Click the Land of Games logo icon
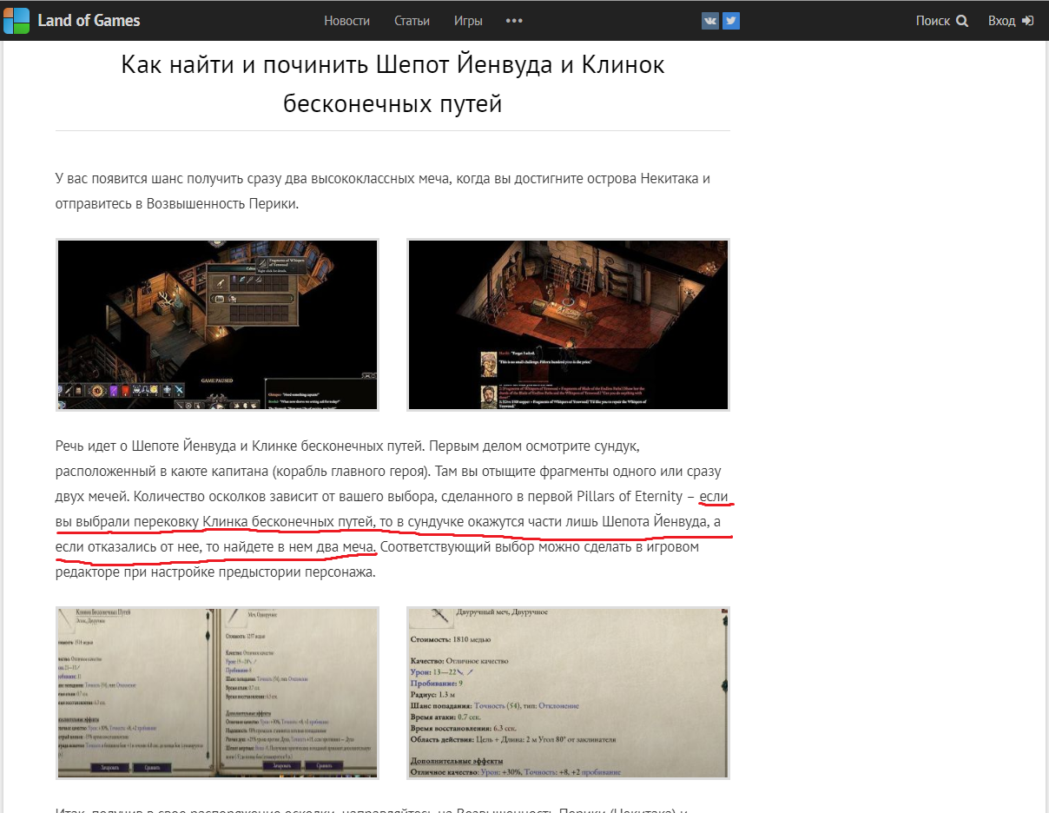 pos(16,21)
